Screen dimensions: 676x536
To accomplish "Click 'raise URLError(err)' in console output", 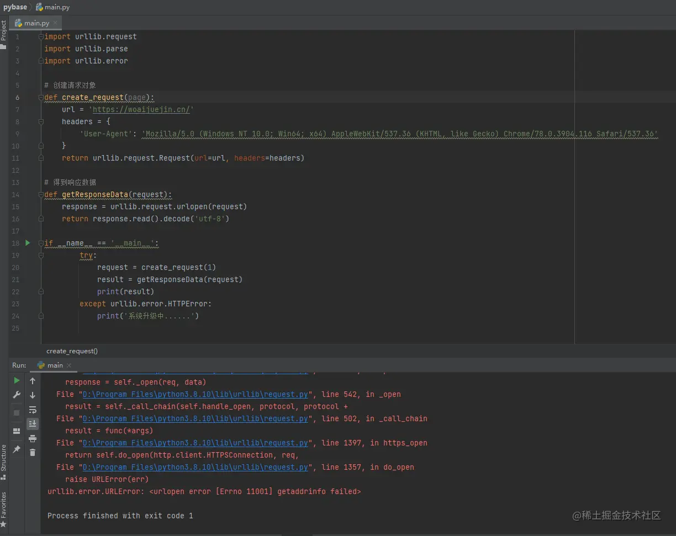I will (107, 479).
